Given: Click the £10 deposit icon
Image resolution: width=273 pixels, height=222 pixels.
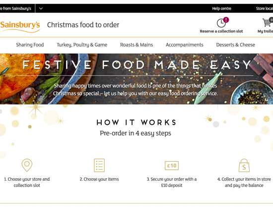Looking at the screenshot, I should point(172,165).
